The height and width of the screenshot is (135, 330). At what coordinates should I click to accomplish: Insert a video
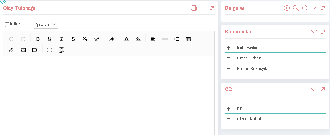(x=35, y=50)
